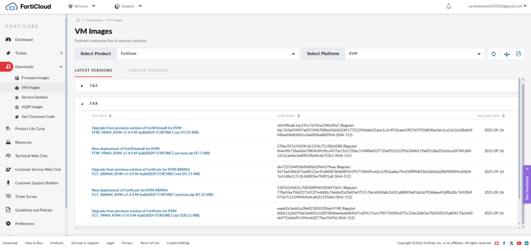Screen dimensions: 531x251
Task: Open Fortinet X social icon
Action: tap(511, 243)
